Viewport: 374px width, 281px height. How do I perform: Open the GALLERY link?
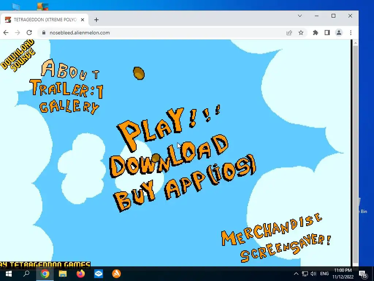(x=69, y=107)
